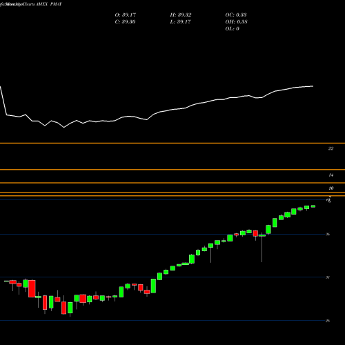Viewport: 345px width, 345px height.
Task: Click the axis label 22
Action: point(331,148)
